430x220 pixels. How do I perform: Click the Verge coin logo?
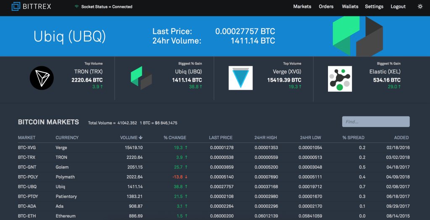(x=241, y=78)
